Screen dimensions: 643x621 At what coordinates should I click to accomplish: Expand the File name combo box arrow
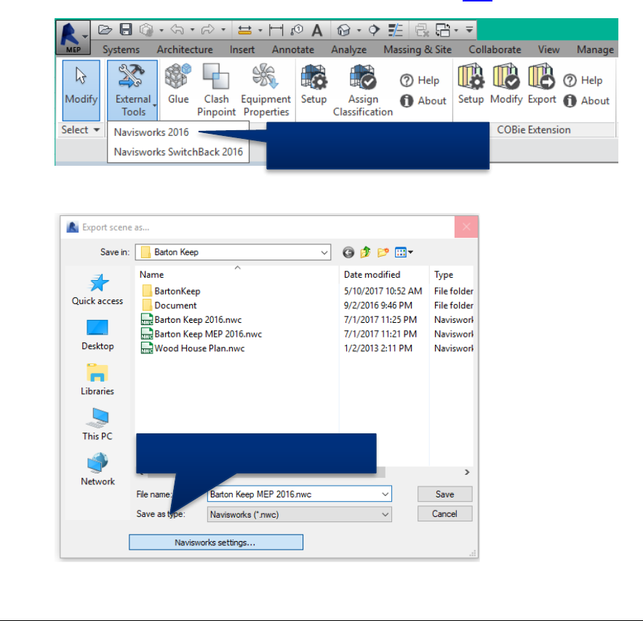click(385, 494)
